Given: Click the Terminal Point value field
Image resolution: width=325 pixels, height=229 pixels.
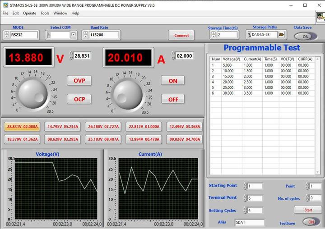Looking at the screenshot, I should click(255, 198).
